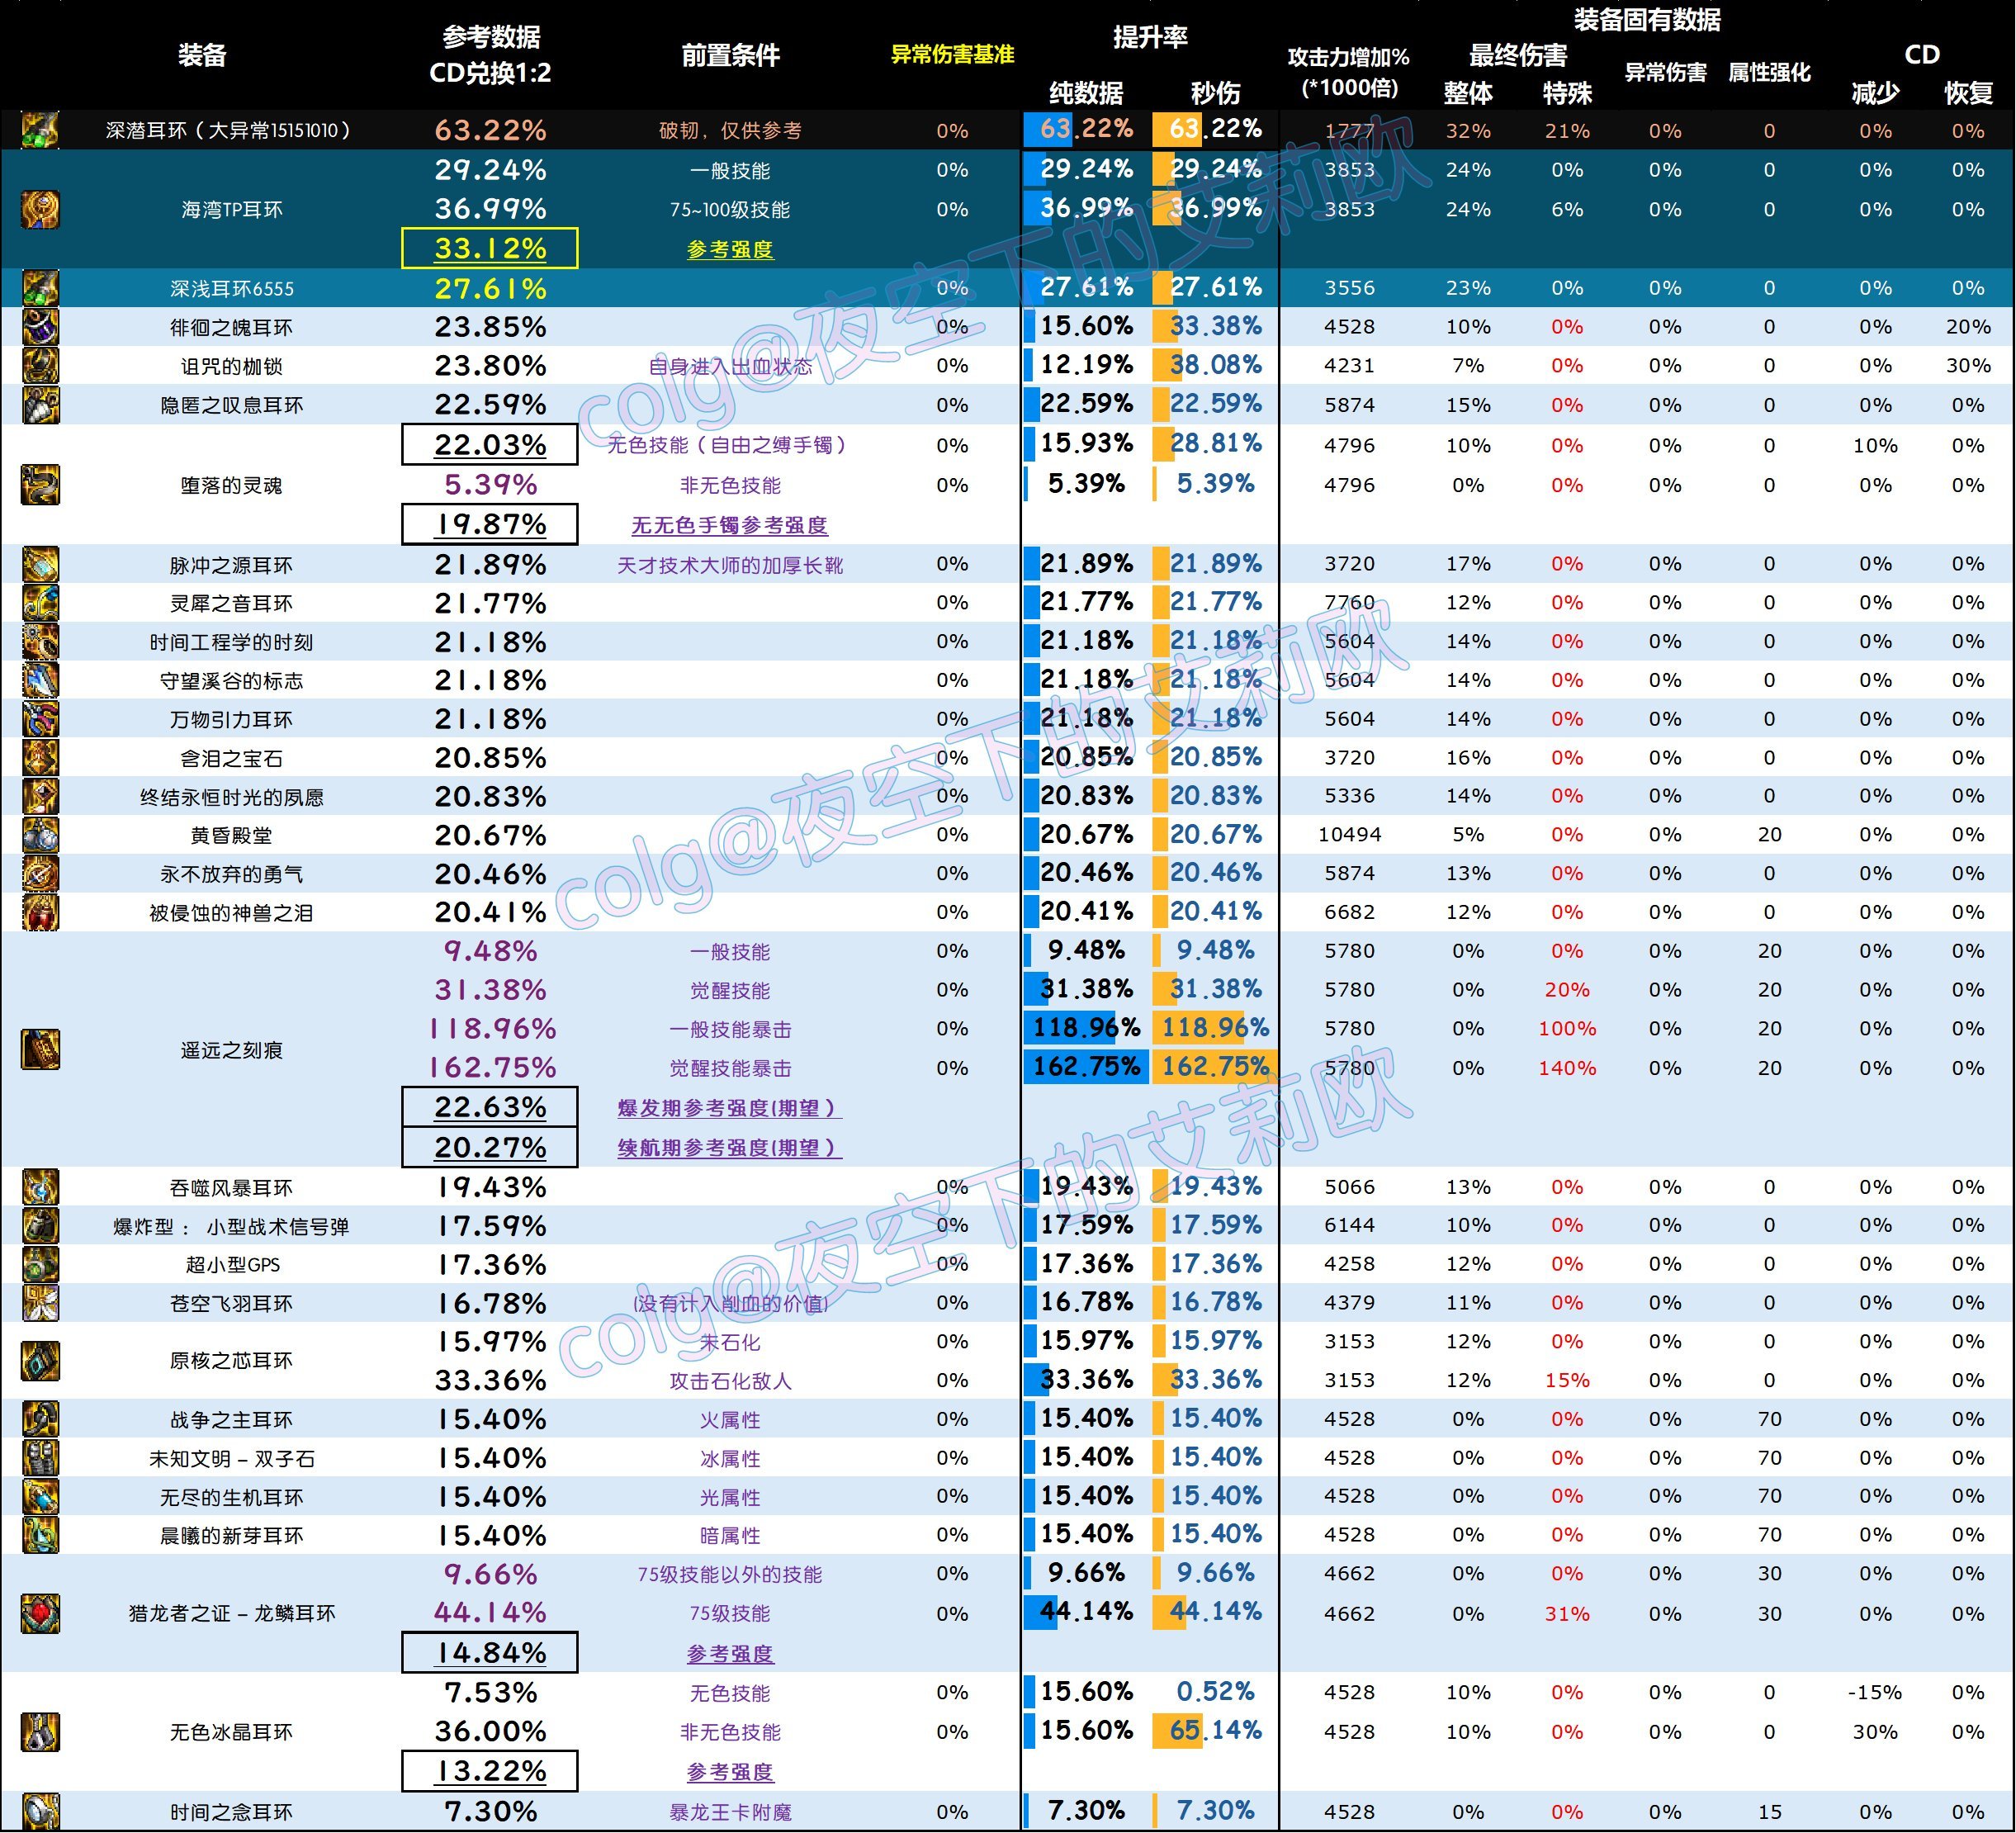Click the 暴龙王卡附魔 condition text
This screenshot has height=1833, width=2016.
730,1812
